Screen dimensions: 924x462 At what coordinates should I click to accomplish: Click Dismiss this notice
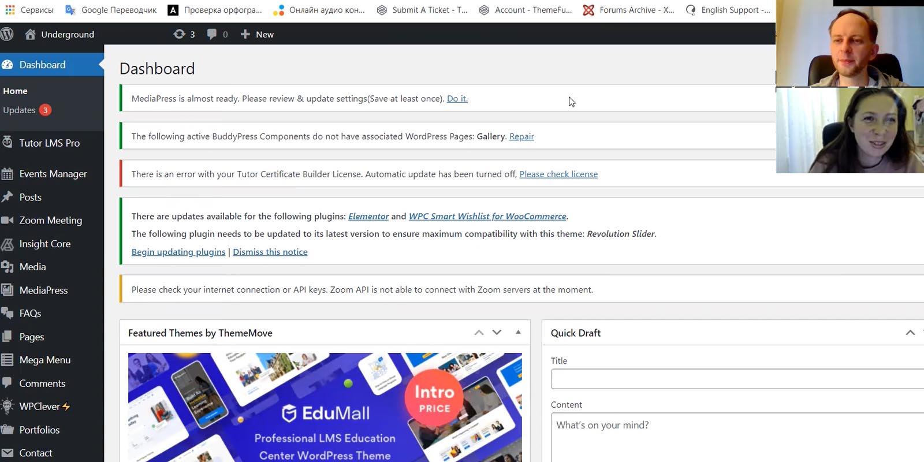tap(270, 252)
